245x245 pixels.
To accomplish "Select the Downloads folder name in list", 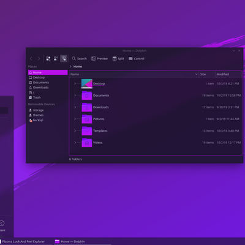I will 101,107.
